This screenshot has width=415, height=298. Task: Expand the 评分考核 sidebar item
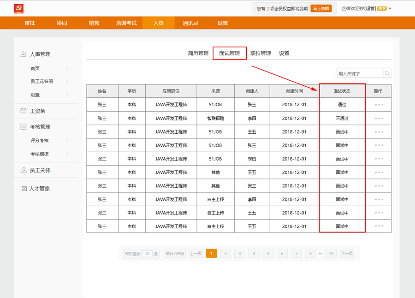67,141
